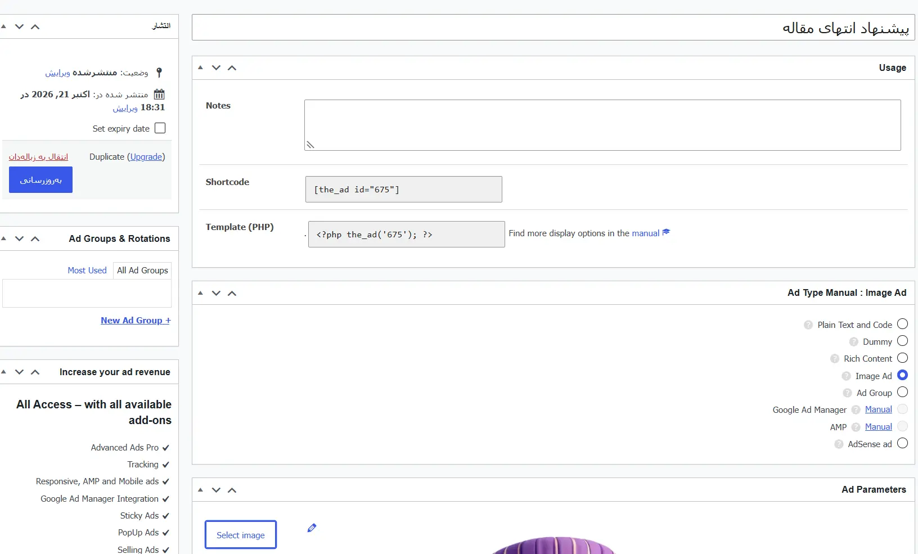This screenshot has width=918, height=554.
Task: Click the status pin icon in publish box
Action: point(159,73)
